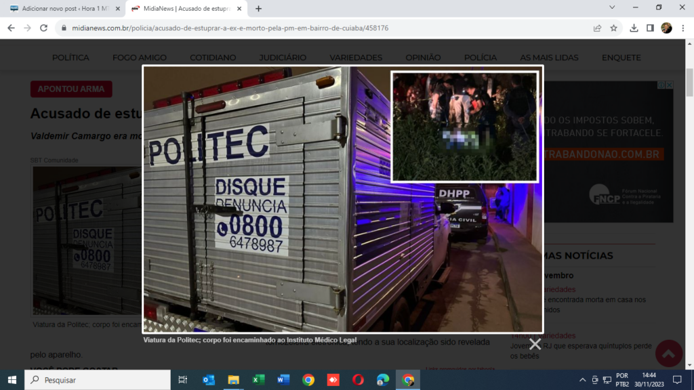Image resolution: width=694 pixels, height=390 pixels.
Task: Open the Windows Start menu
Action: tap(12, 380)
